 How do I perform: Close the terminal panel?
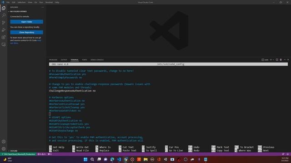point(288,60)
